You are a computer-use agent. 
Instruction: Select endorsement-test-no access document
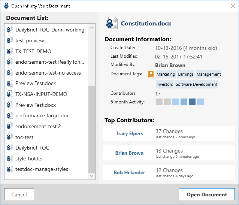coord(48,73)
